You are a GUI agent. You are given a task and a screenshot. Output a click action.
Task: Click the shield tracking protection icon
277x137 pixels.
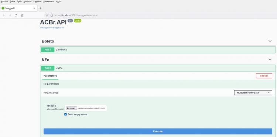(47, 15)
